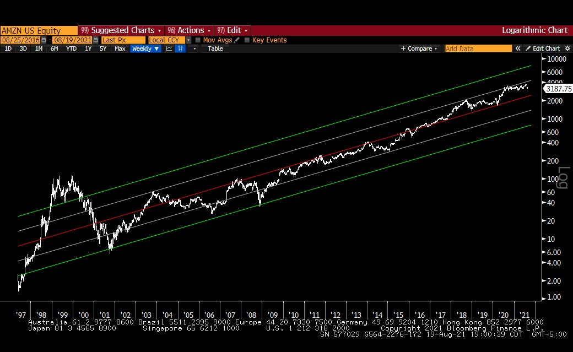Open the Local CCY currency dropdown

click(x=188, y=40)
